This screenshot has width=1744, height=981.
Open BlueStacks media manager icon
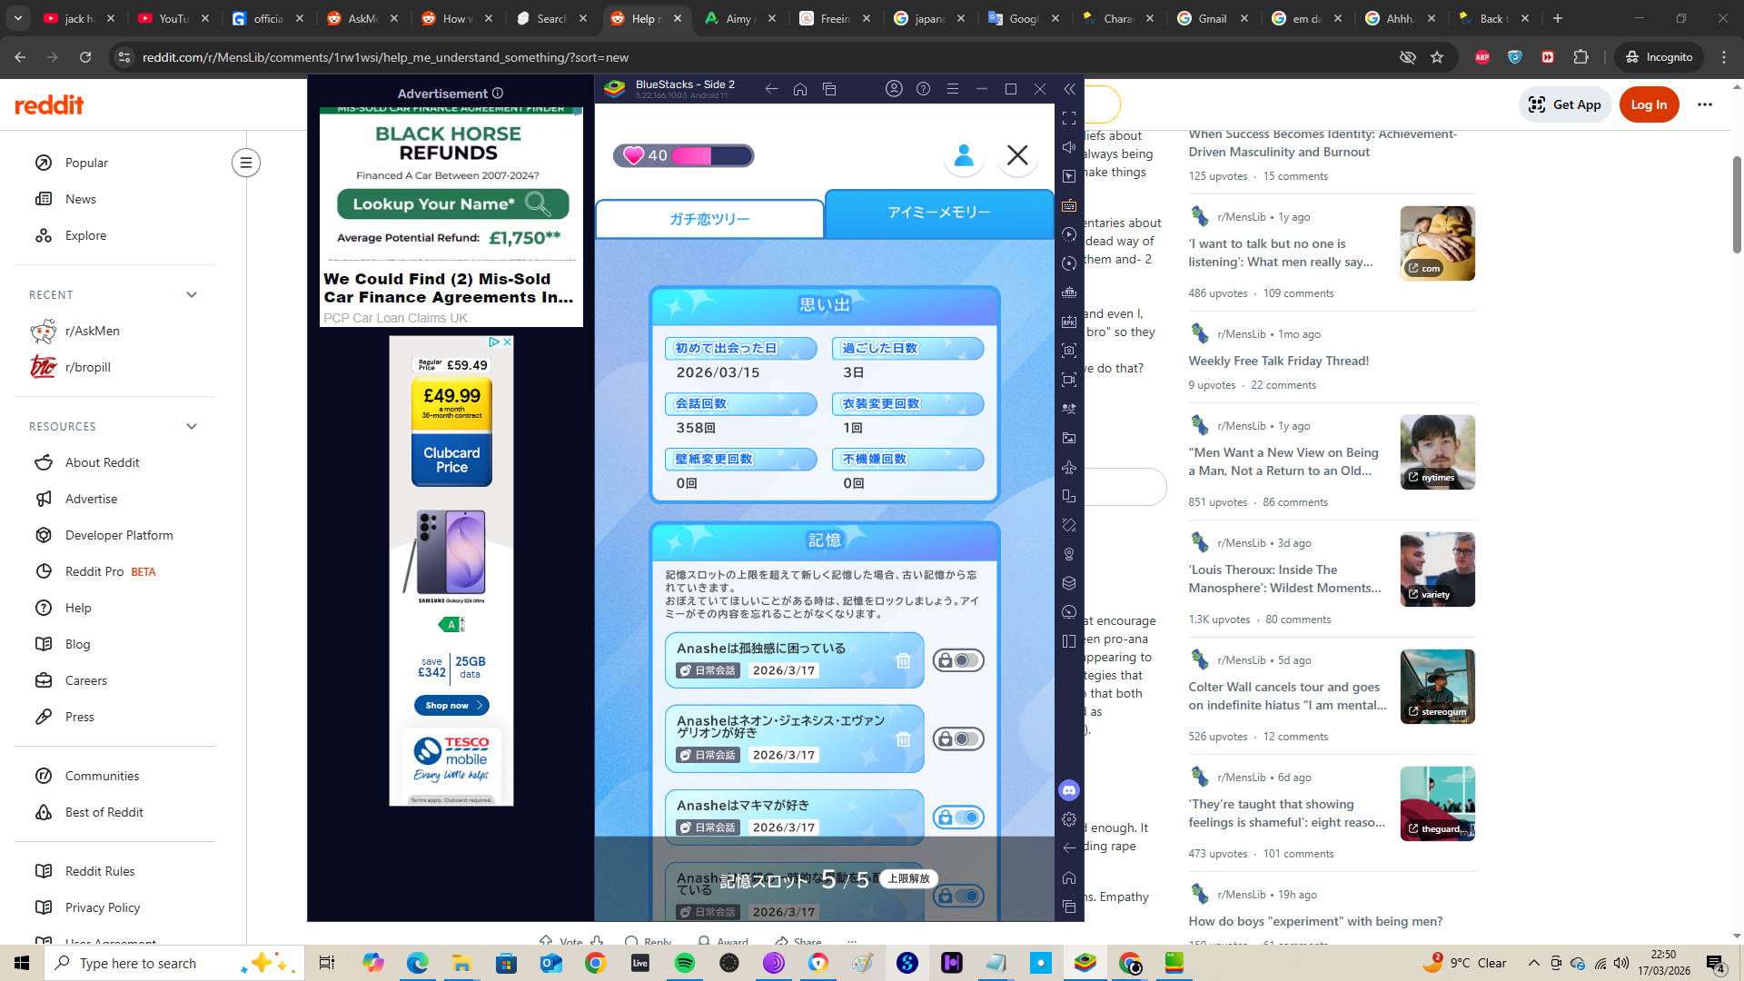(x=1069, y=438)
